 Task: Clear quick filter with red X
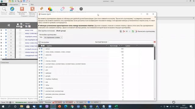pyautogui.click(x=154, y=42)
